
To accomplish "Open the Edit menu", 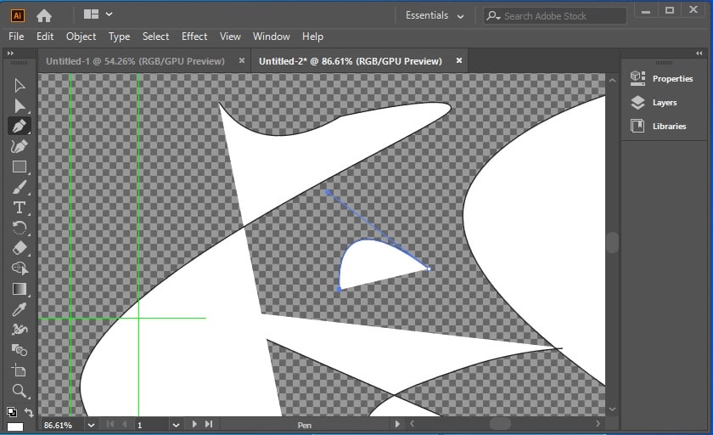I will [x=45, y=37].
